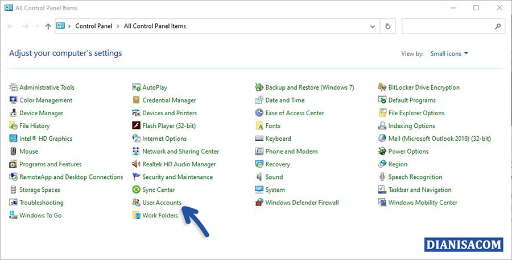
Task: Expand the chevron before the Control Panel breadcrumb
Action: click(69, 26)
